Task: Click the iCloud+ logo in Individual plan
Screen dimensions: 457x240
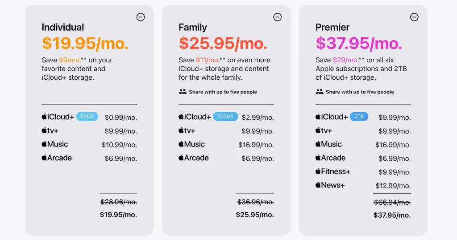Action: (x=58, y=117)
